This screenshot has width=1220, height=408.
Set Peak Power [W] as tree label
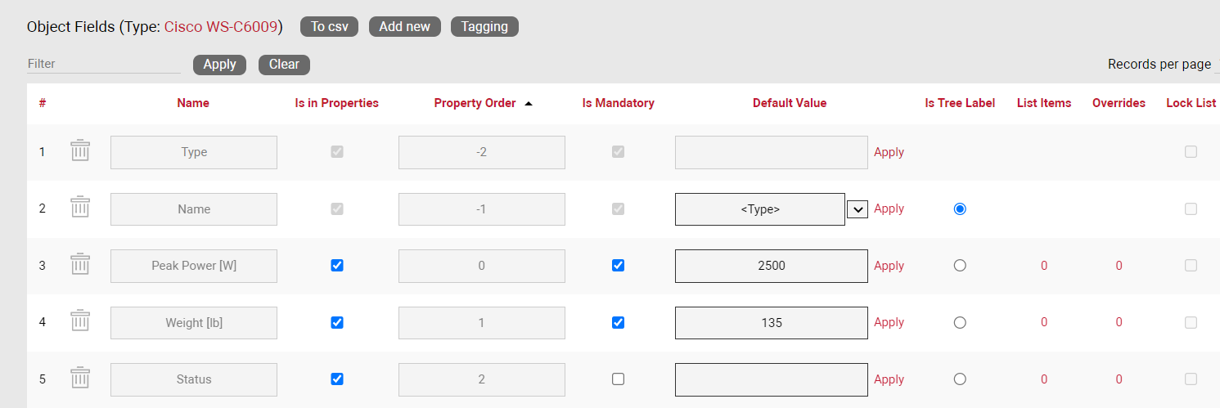coord(960,266)
